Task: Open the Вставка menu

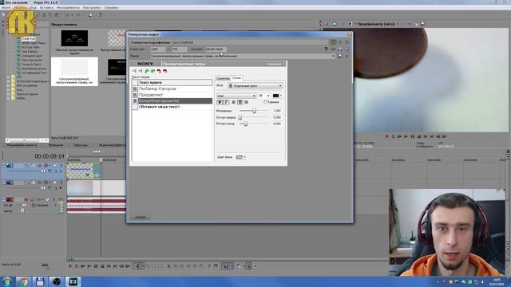Action: pos(46,7)
